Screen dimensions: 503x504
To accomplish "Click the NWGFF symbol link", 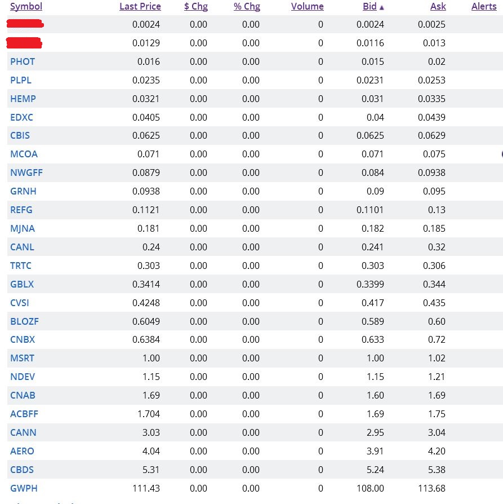I will [x=26, y=173].
